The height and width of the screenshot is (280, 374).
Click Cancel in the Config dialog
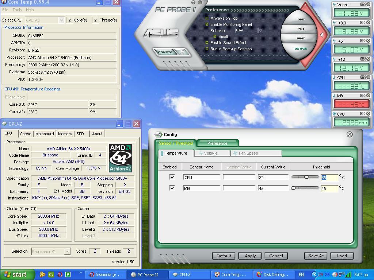point(276,256)
